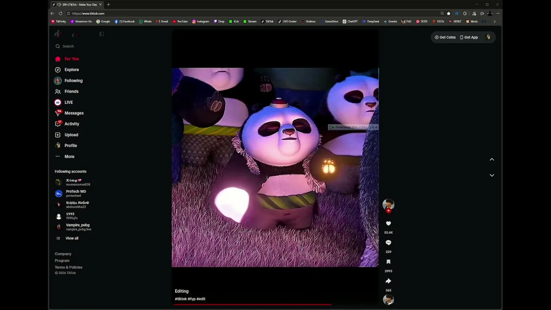Open the Upload page
This screenshot has height=310, width=551.
pyautogui.click(x=67, y=135)
